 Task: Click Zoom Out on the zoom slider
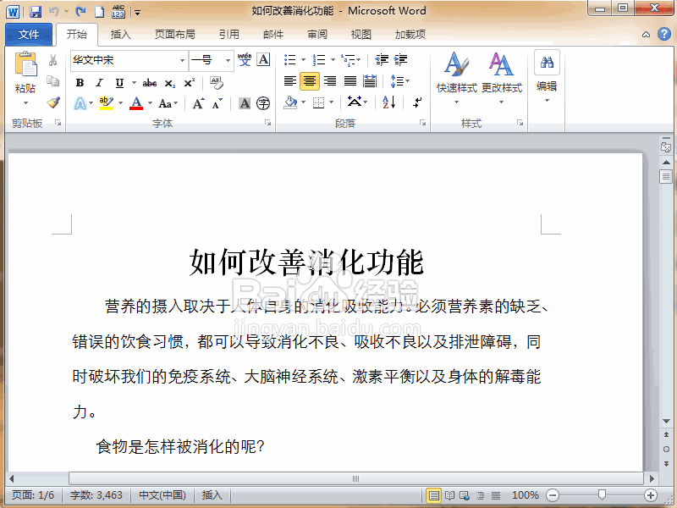552,495
